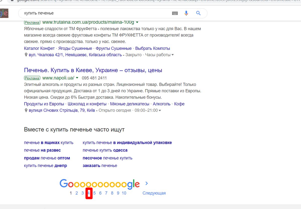Click the on-screen keyboard icon in search box

[x=175, y=13]
